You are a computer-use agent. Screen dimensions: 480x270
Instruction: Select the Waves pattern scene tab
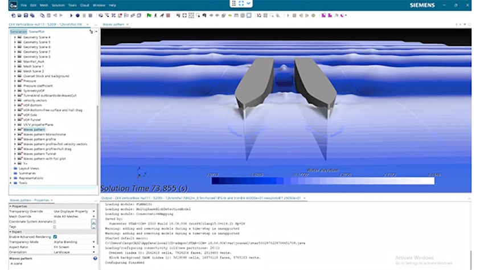(x=113, y=24)
